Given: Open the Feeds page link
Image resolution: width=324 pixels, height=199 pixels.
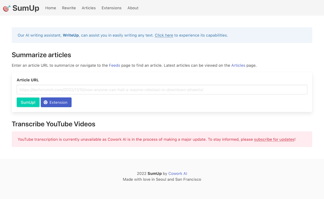Looking at the screenshot, I should [114, 65].
